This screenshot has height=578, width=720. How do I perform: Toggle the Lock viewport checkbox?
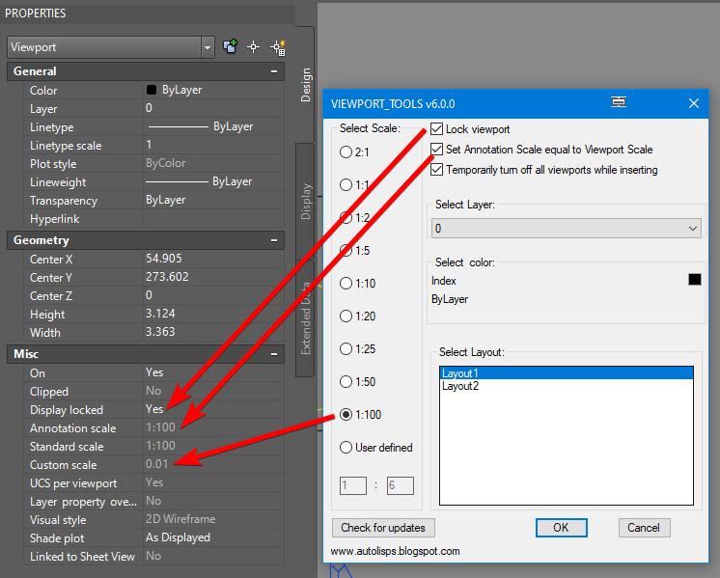(x=436, y=129)
